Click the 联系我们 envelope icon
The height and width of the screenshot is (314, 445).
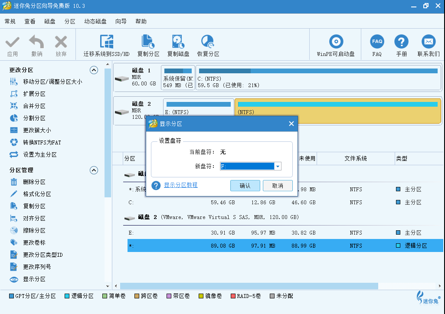pos(429,43)
